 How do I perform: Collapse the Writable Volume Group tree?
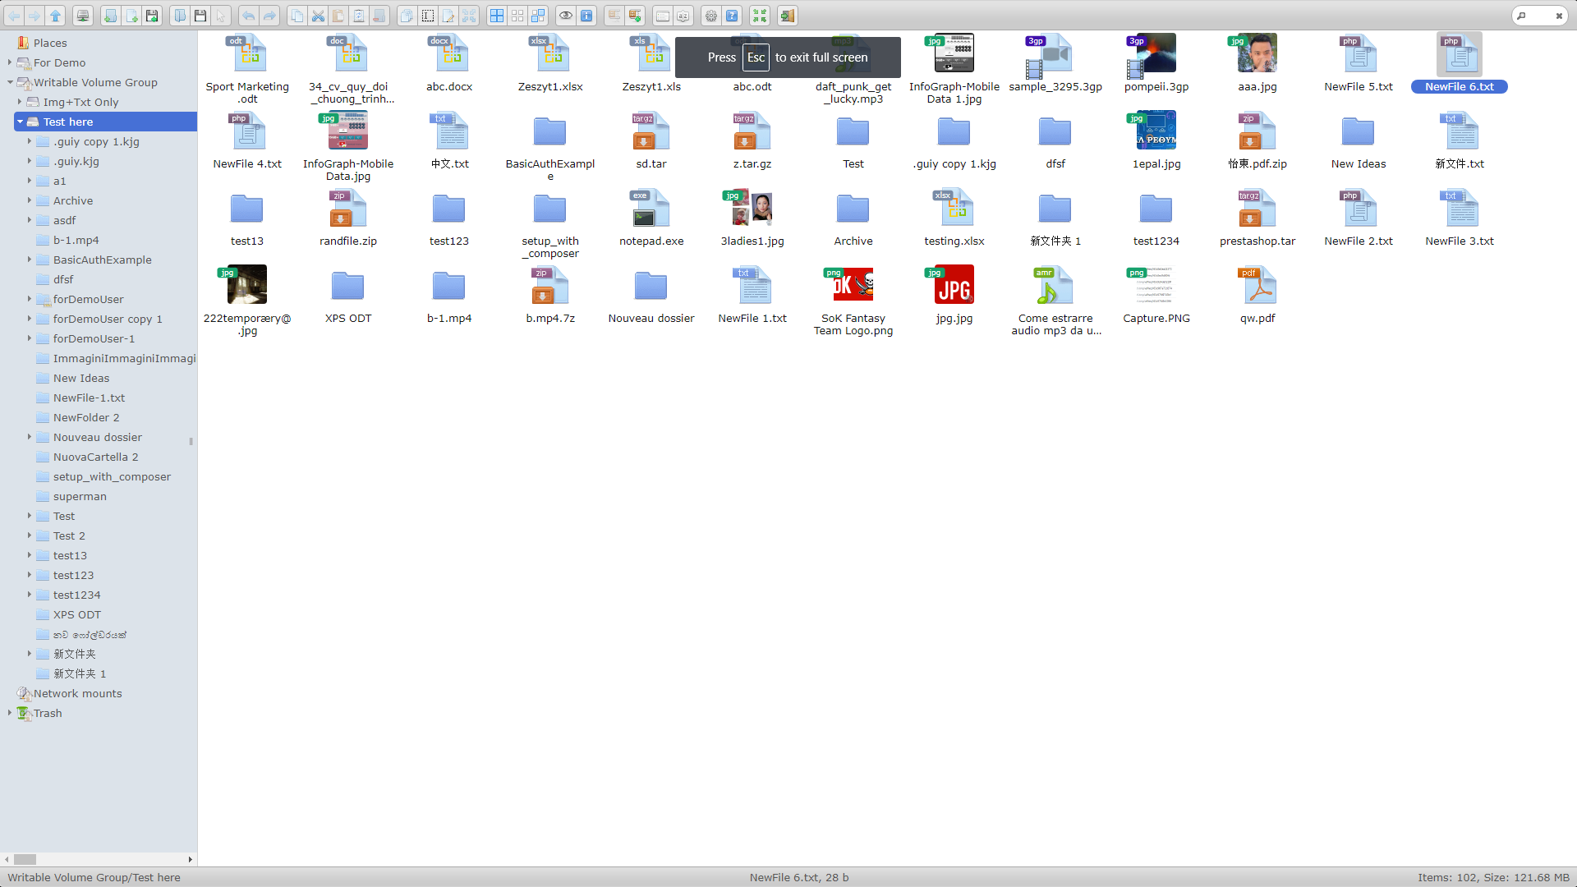[10, 82]
